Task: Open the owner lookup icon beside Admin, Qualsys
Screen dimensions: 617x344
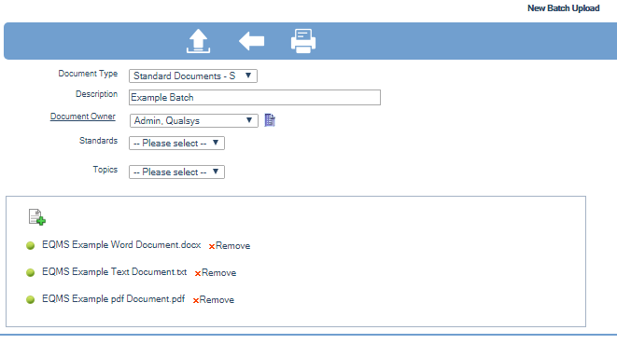Action: click(x=270, y=120)
